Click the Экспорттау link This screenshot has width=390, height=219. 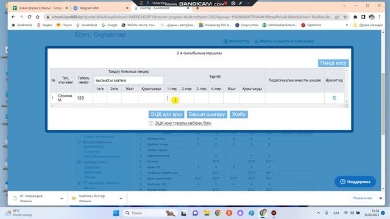(236, 41)
